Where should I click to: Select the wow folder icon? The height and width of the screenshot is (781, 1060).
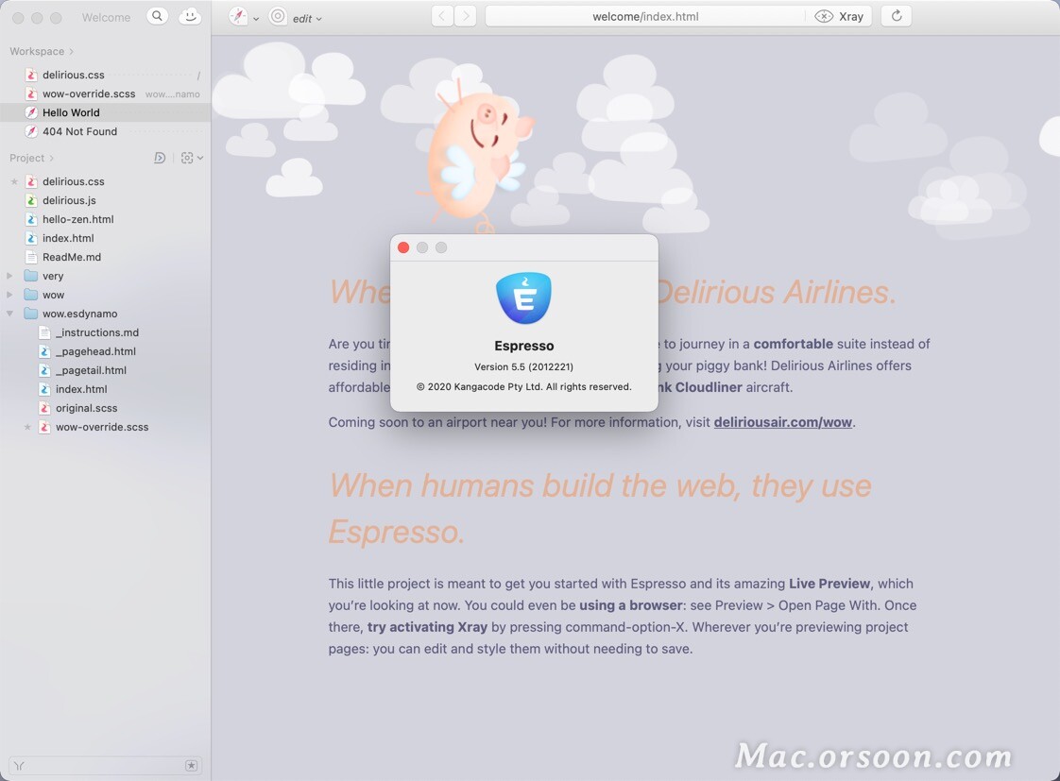30,295
